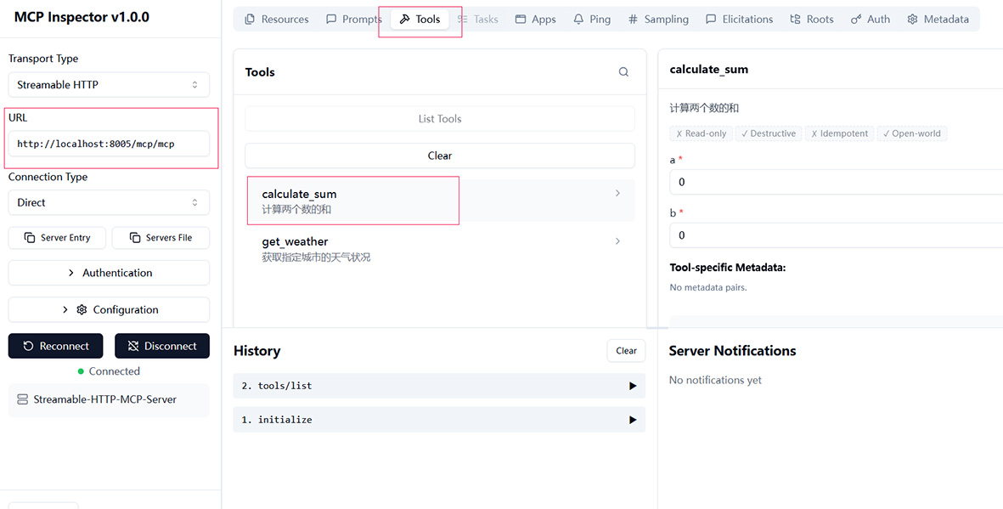Viewport: 1003px width, 509px height.
Task: Clear the tools list
Action: [439, 156]
